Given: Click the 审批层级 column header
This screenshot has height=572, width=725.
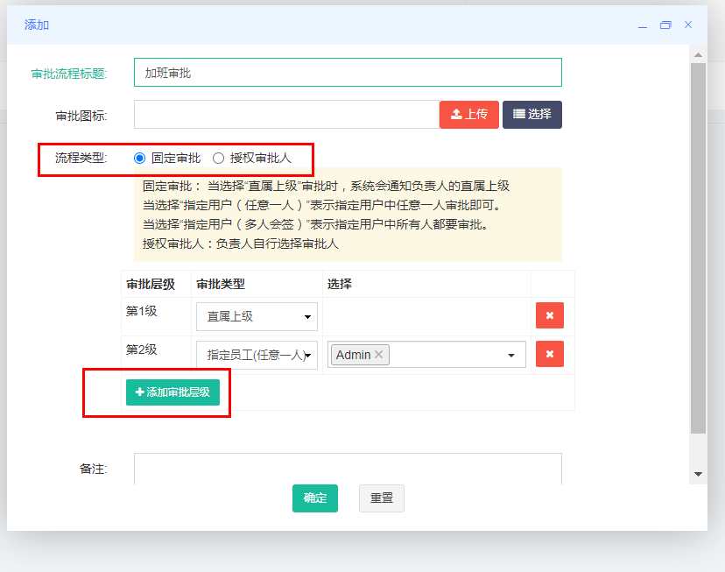Looking at the screenshot, I should [x=151, y=284].
